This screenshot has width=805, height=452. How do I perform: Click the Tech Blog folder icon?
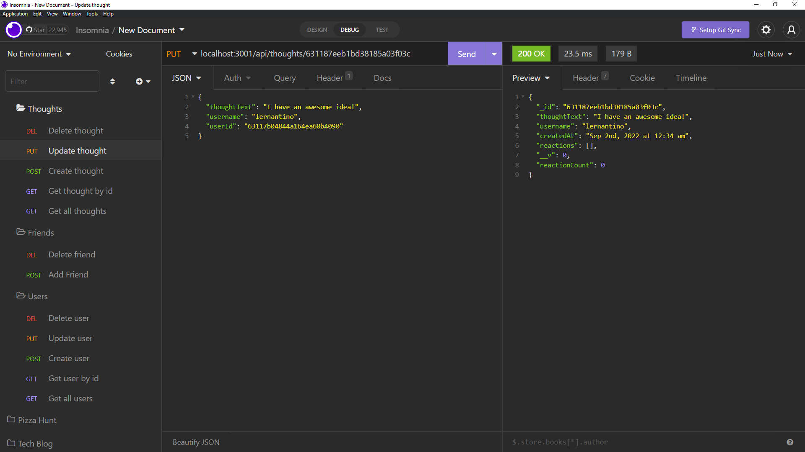point(10,443)
